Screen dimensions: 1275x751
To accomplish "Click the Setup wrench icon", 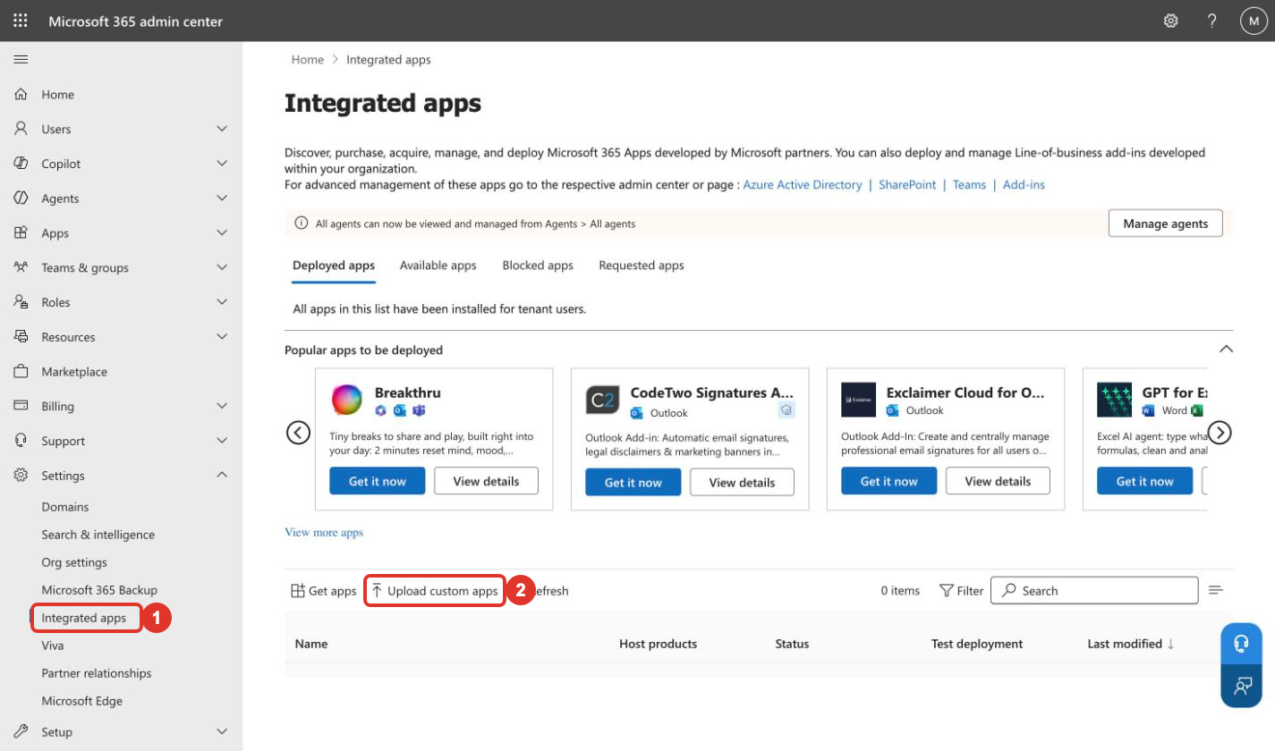I will click(21, 731).
